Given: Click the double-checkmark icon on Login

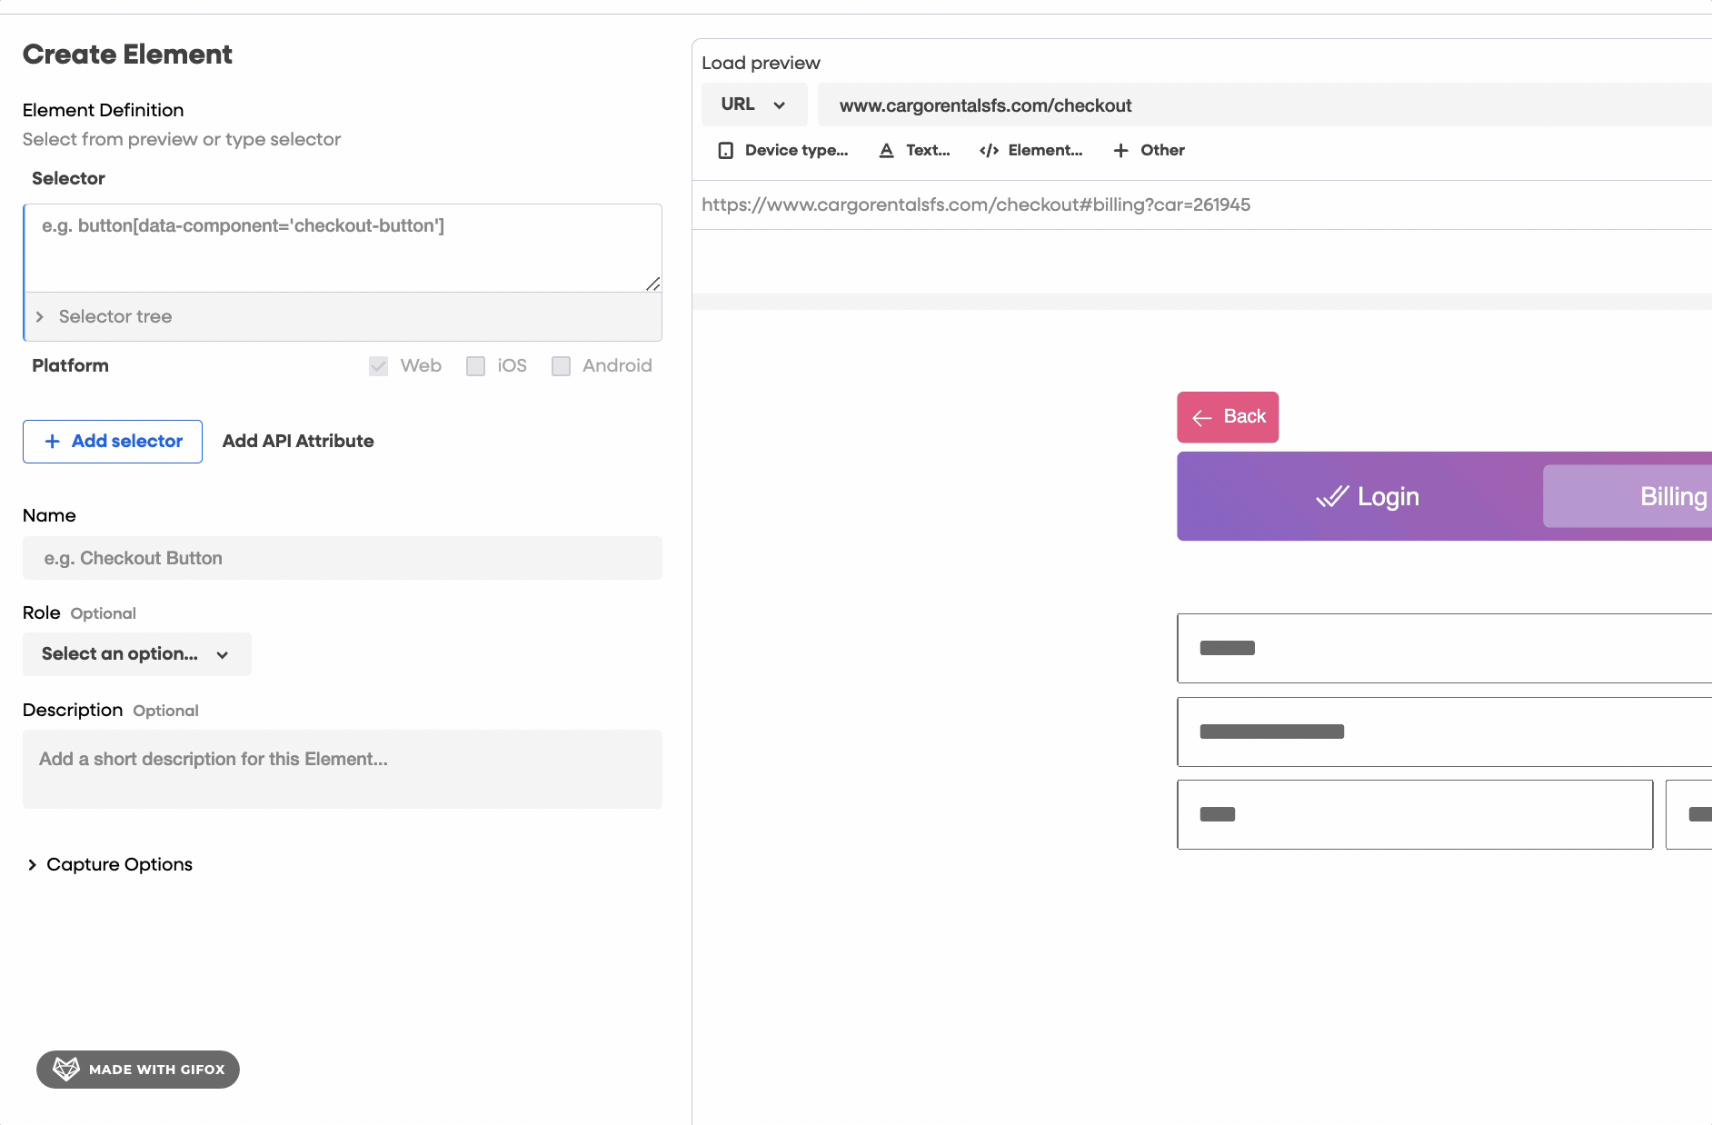Looking at the screenshot, I should point(1332,497).
